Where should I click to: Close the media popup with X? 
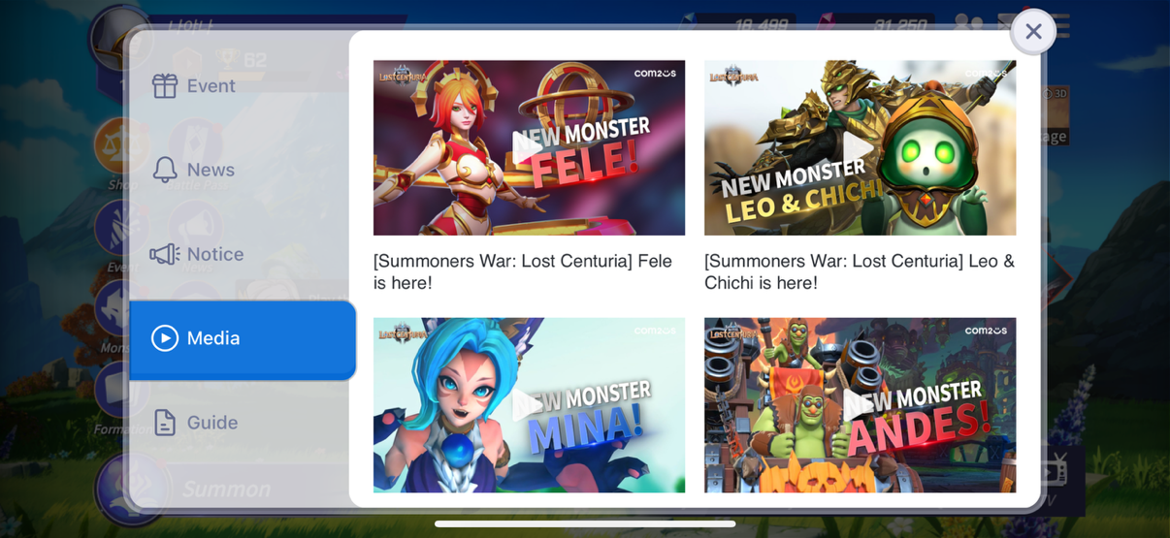pos(1033,31)
